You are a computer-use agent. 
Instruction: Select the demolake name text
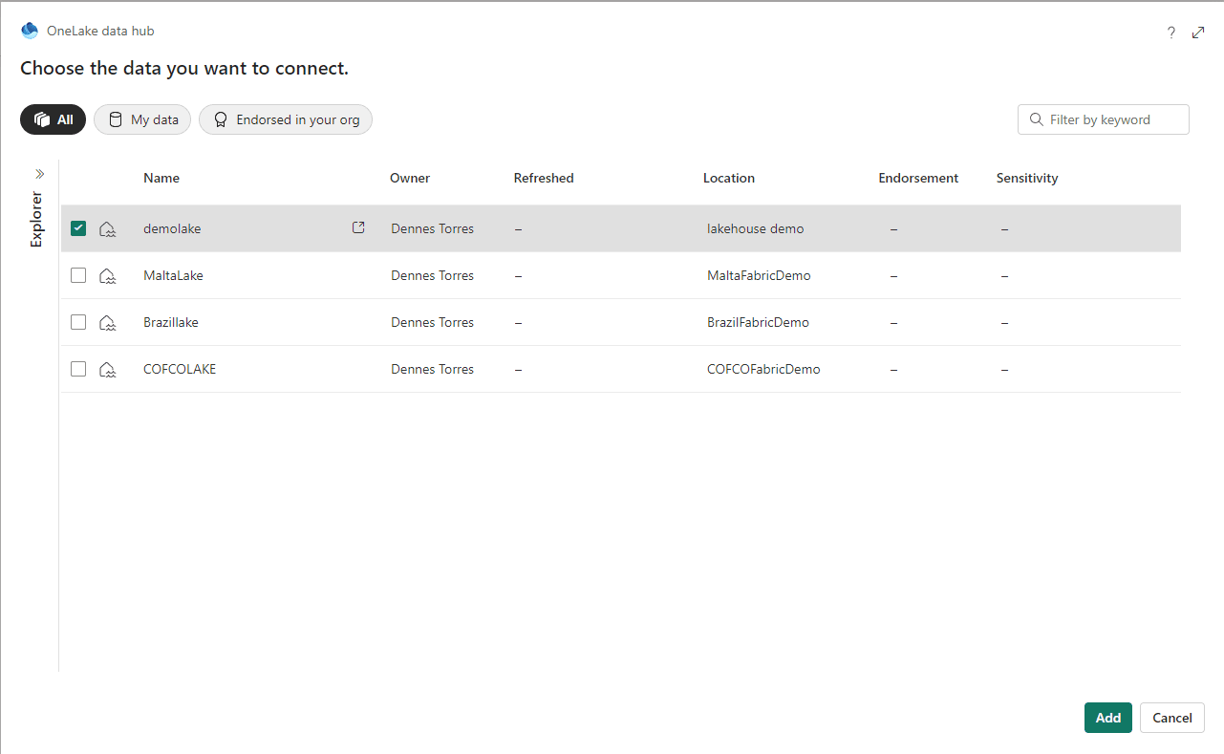tap(172, 228)
